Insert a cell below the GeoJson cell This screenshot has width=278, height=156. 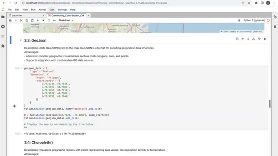[259, 39]
